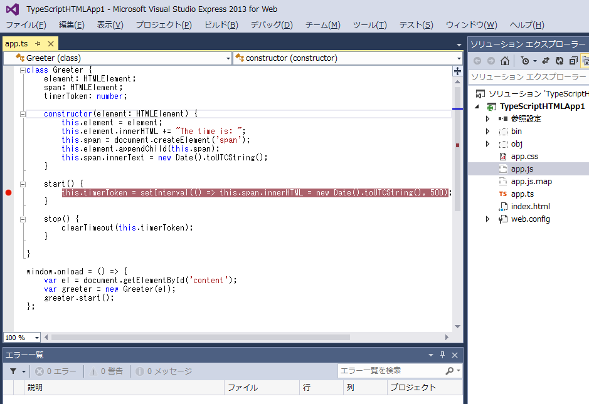589x404 pixels.
Task: Click Collapse All icon in Solution Explorer
Action: pyautogui.click(x=573, y=61)
